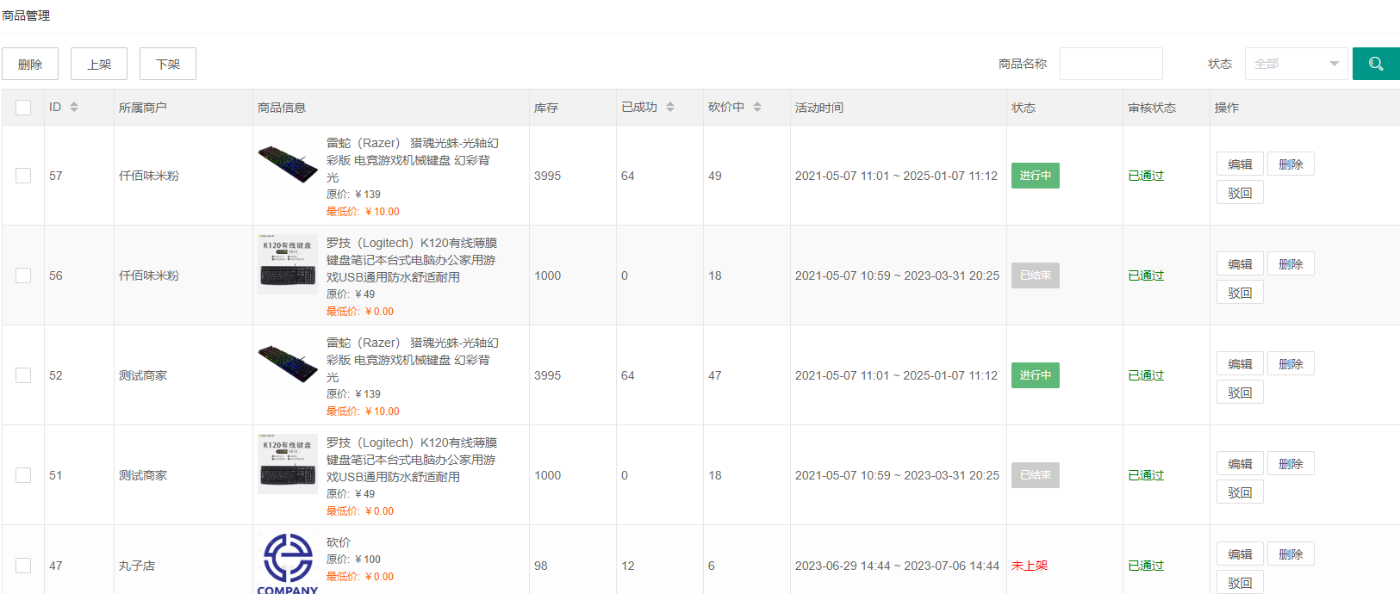1400x594 pixels.
Task: Click 进行中 status badge in row 57
Action: coord(1035,176)
